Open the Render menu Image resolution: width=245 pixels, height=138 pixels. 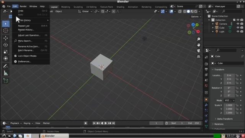23,7
